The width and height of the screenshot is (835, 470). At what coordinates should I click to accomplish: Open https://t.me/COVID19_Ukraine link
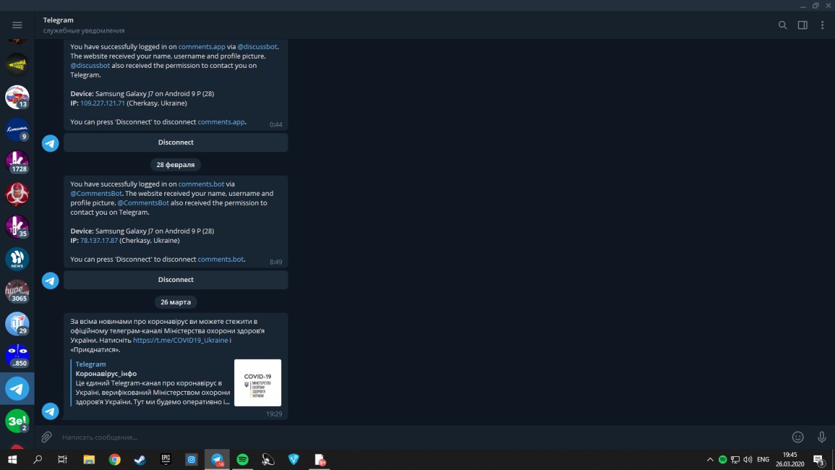click(181, 340)
